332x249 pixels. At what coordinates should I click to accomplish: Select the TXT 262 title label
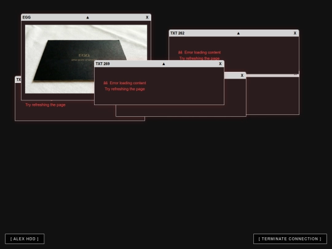tap(178, 33)
